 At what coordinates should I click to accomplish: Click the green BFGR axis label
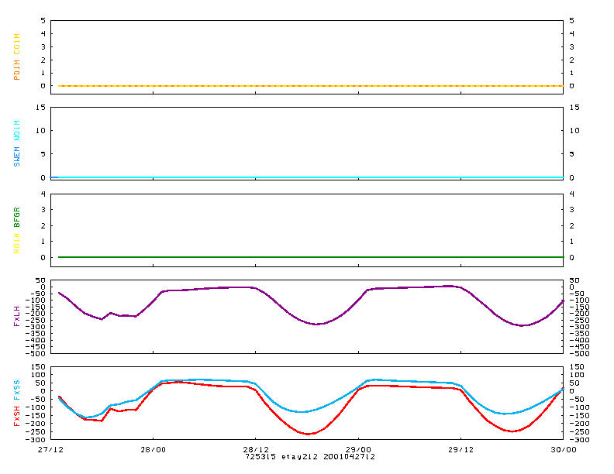pos(16,218)
